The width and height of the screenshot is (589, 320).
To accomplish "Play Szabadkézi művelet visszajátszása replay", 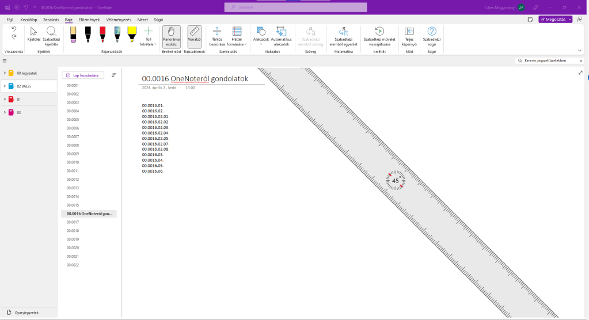I will tap(378, 36).
